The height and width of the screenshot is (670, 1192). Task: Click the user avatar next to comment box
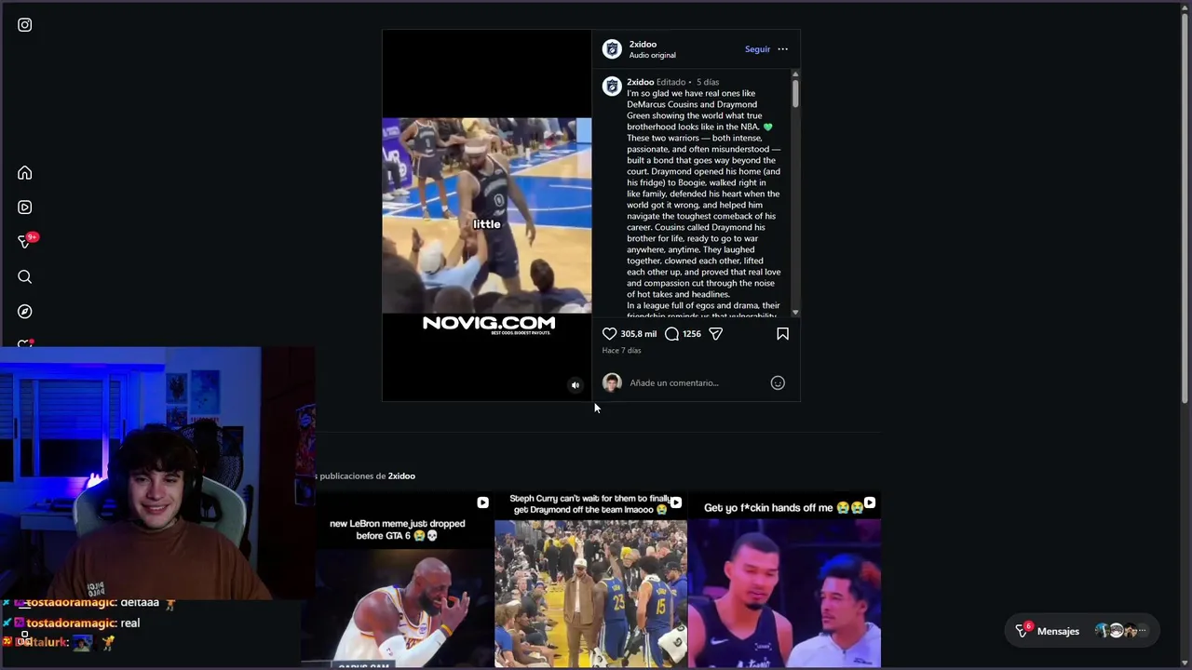pyautogui.click(x=612, y=382)
